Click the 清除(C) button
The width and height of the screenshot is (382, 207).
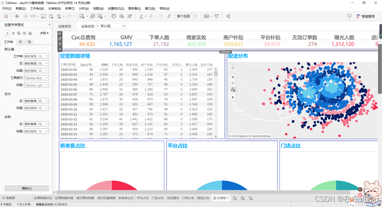(27, 189)
